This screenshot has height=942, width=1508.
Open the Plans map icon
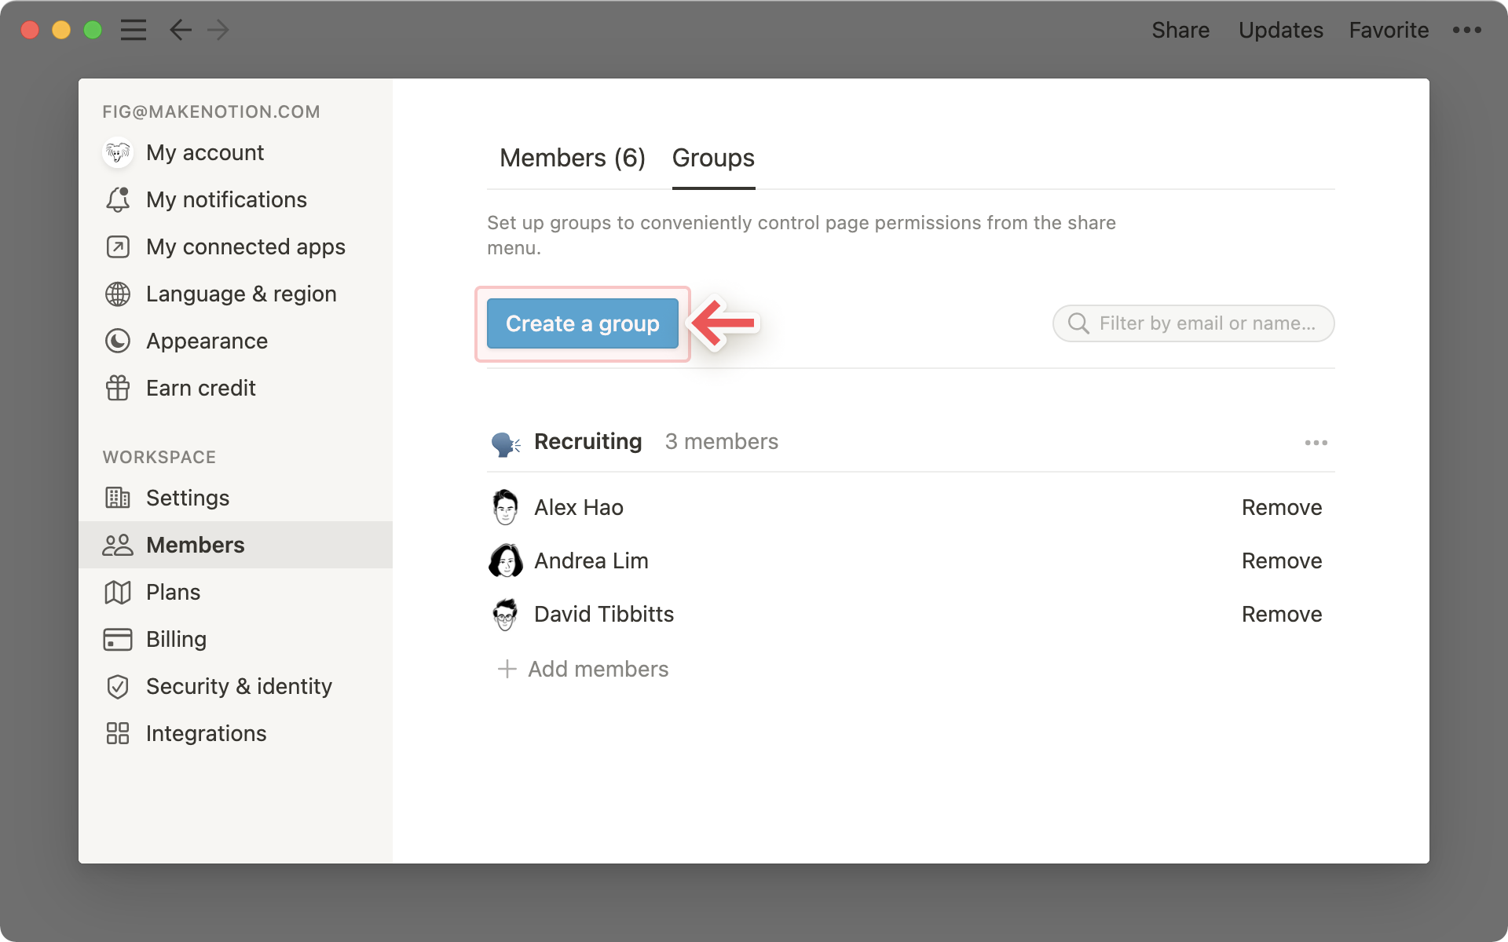tap(118, 592)
